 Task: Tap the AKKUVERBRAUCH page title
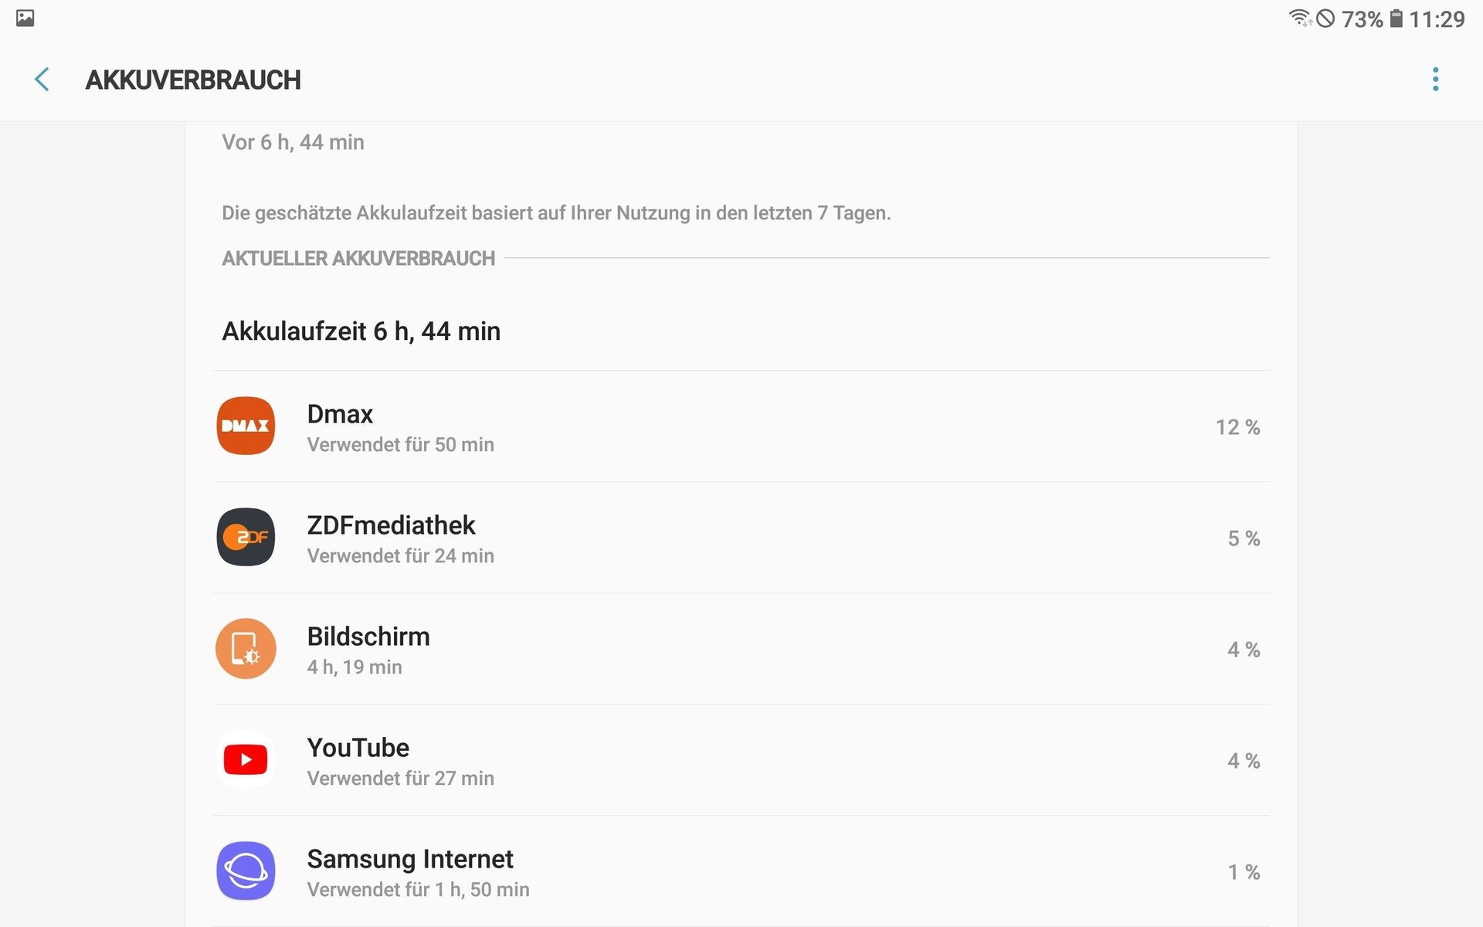click(x=193, y=80)
